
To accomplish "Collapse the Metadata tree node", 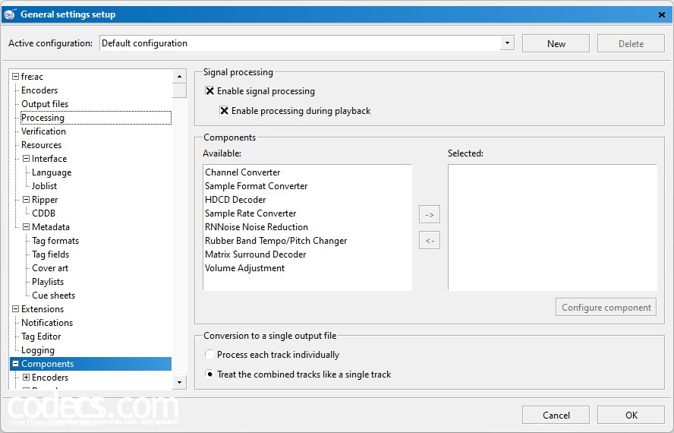I will (x=27, y=227).
